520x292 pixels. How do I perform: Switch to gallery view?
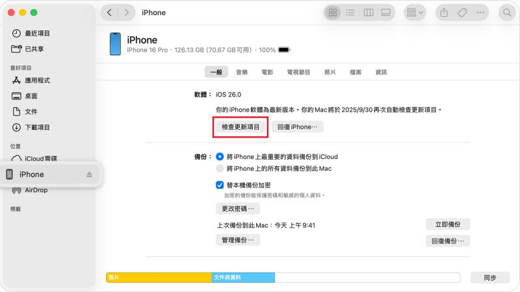point(385,12)
